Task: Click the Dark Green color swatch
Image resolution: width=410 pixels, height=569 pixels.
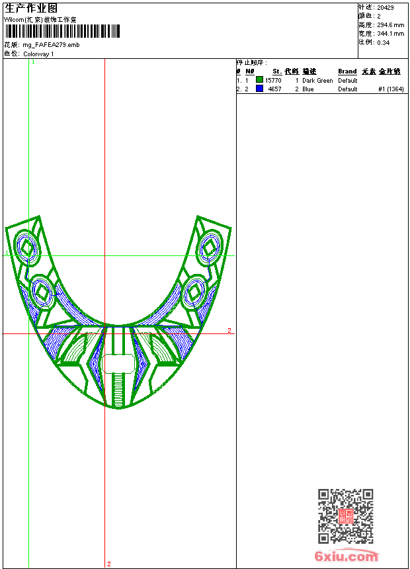Action: click(259, 80)
